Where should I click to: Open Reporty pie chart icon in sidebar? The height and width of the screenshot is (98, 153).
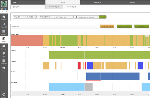pyautogui.click(x=4, y=46)
